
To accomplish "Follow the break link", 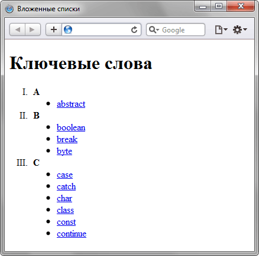I will [67, 139].
